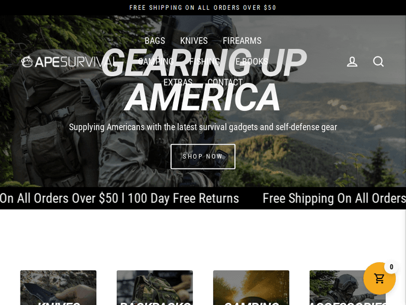Click the cart item count badge
The image size is (406, 305).
pos(391,267)
